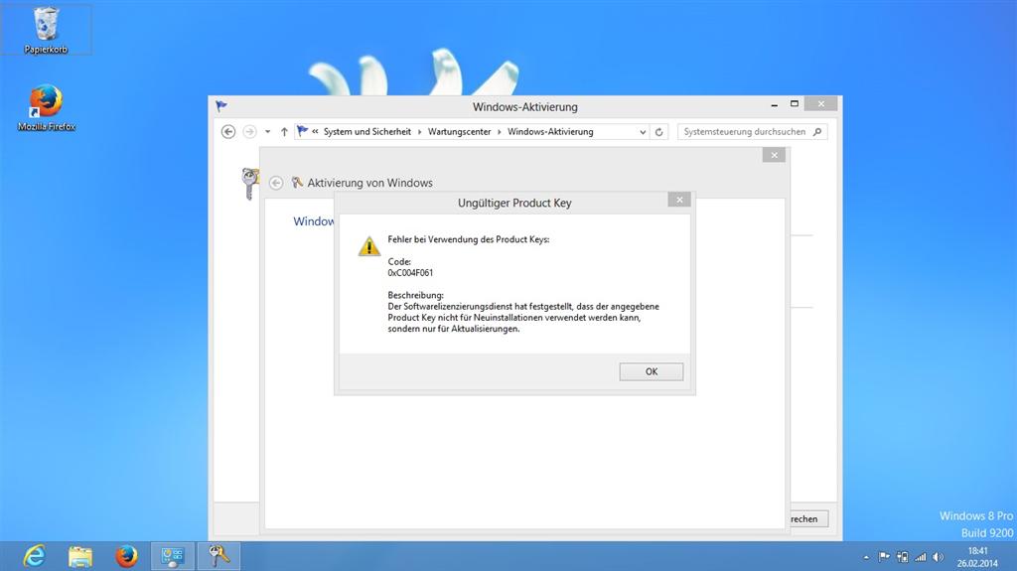Click the flag icon in window title bar

coord(221,106)
